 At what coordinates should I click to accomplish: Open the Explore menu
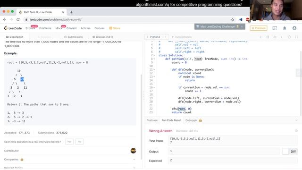pos(30,28)
